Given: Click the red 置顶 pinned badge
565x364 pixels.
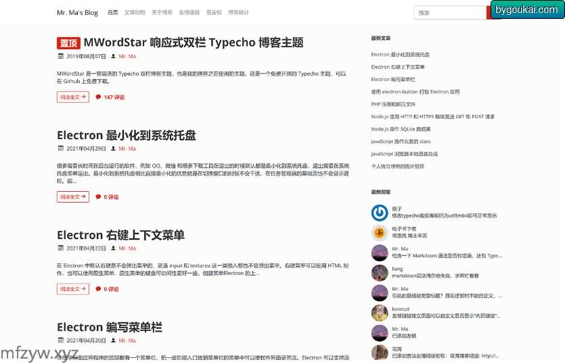Looking at the screenshot, I should click(68, 43).
